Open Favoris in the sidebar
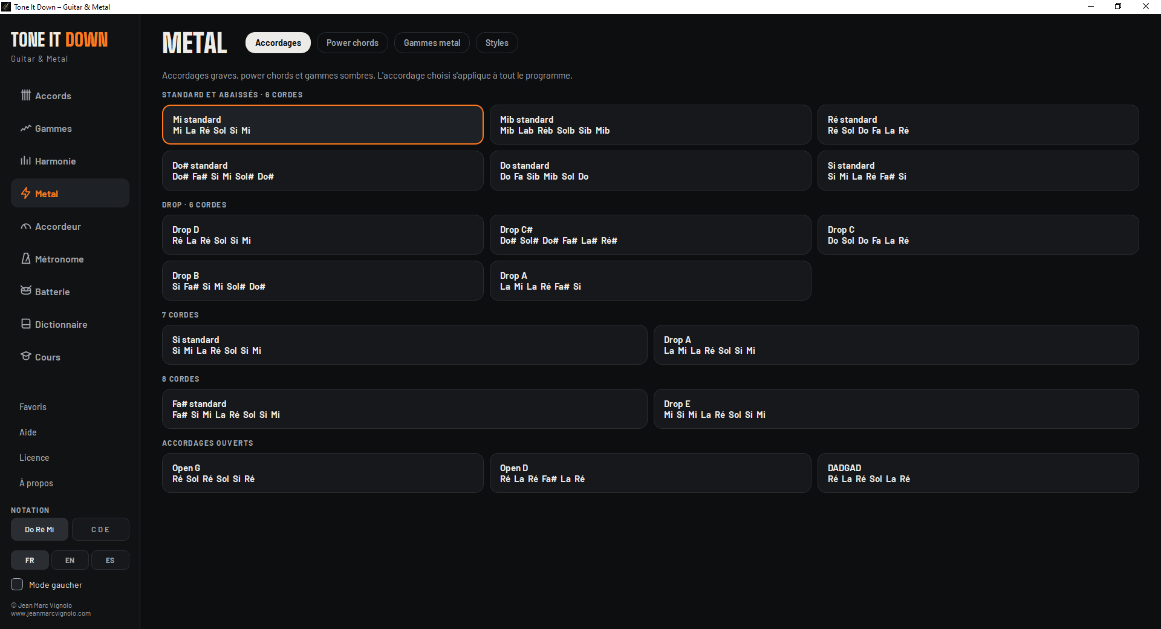 tap(33, 407)
